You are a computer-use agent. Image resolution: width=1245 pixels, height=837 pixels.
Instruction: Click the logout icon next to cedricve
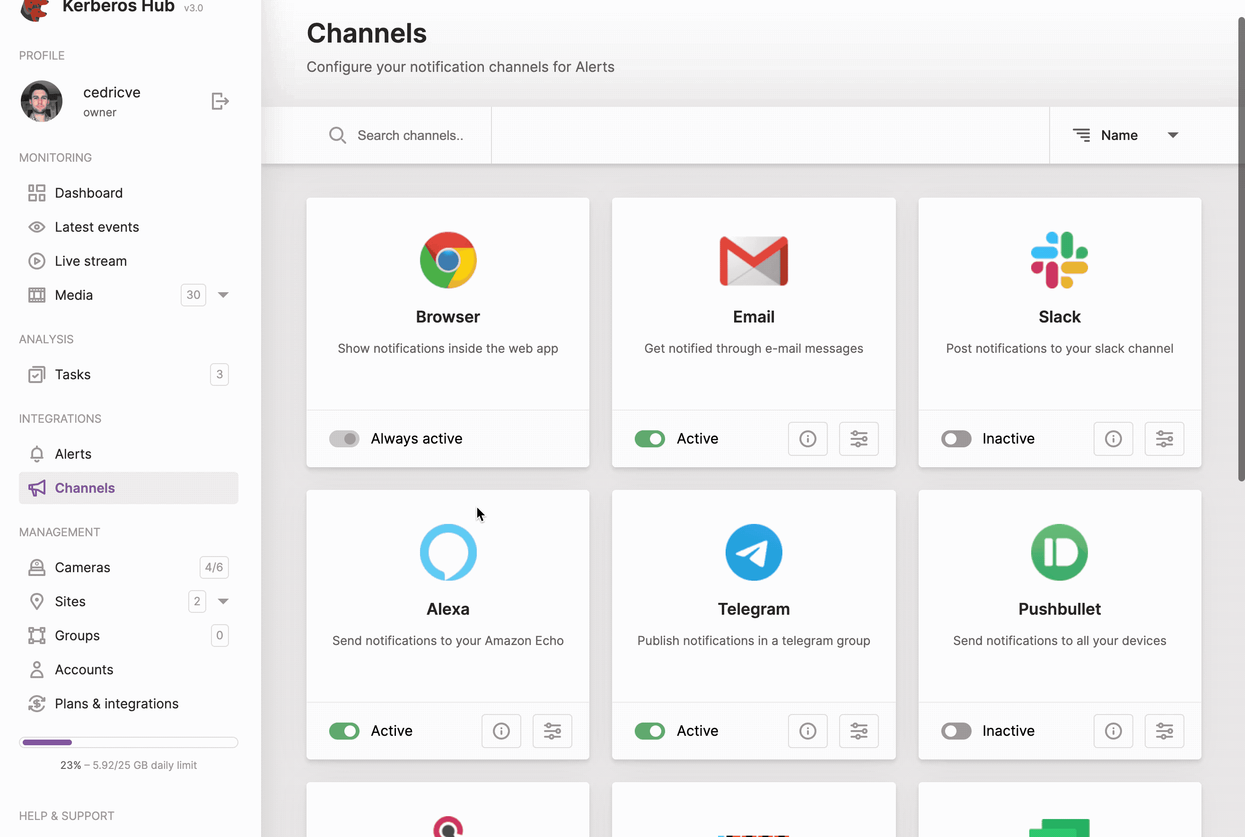(x=220, y=101)
